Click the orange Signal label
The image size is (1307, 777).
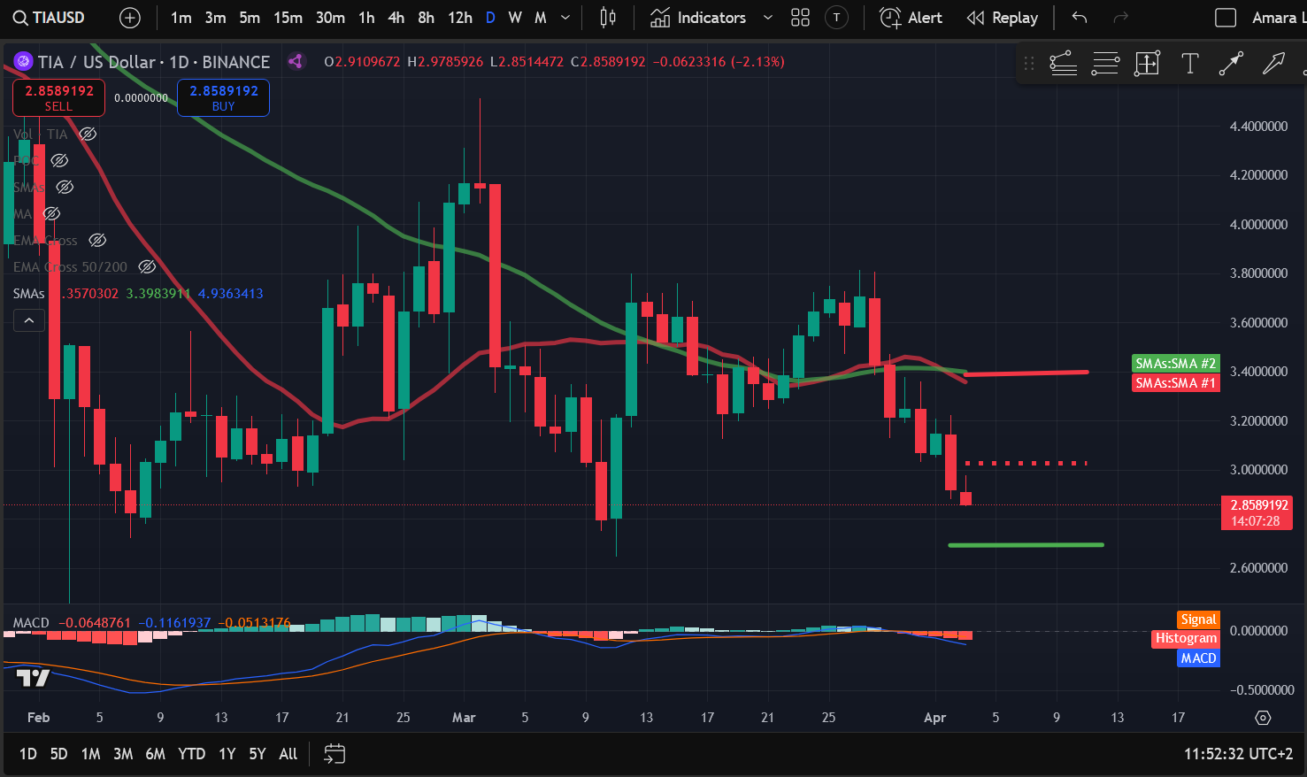(1198, 619)
